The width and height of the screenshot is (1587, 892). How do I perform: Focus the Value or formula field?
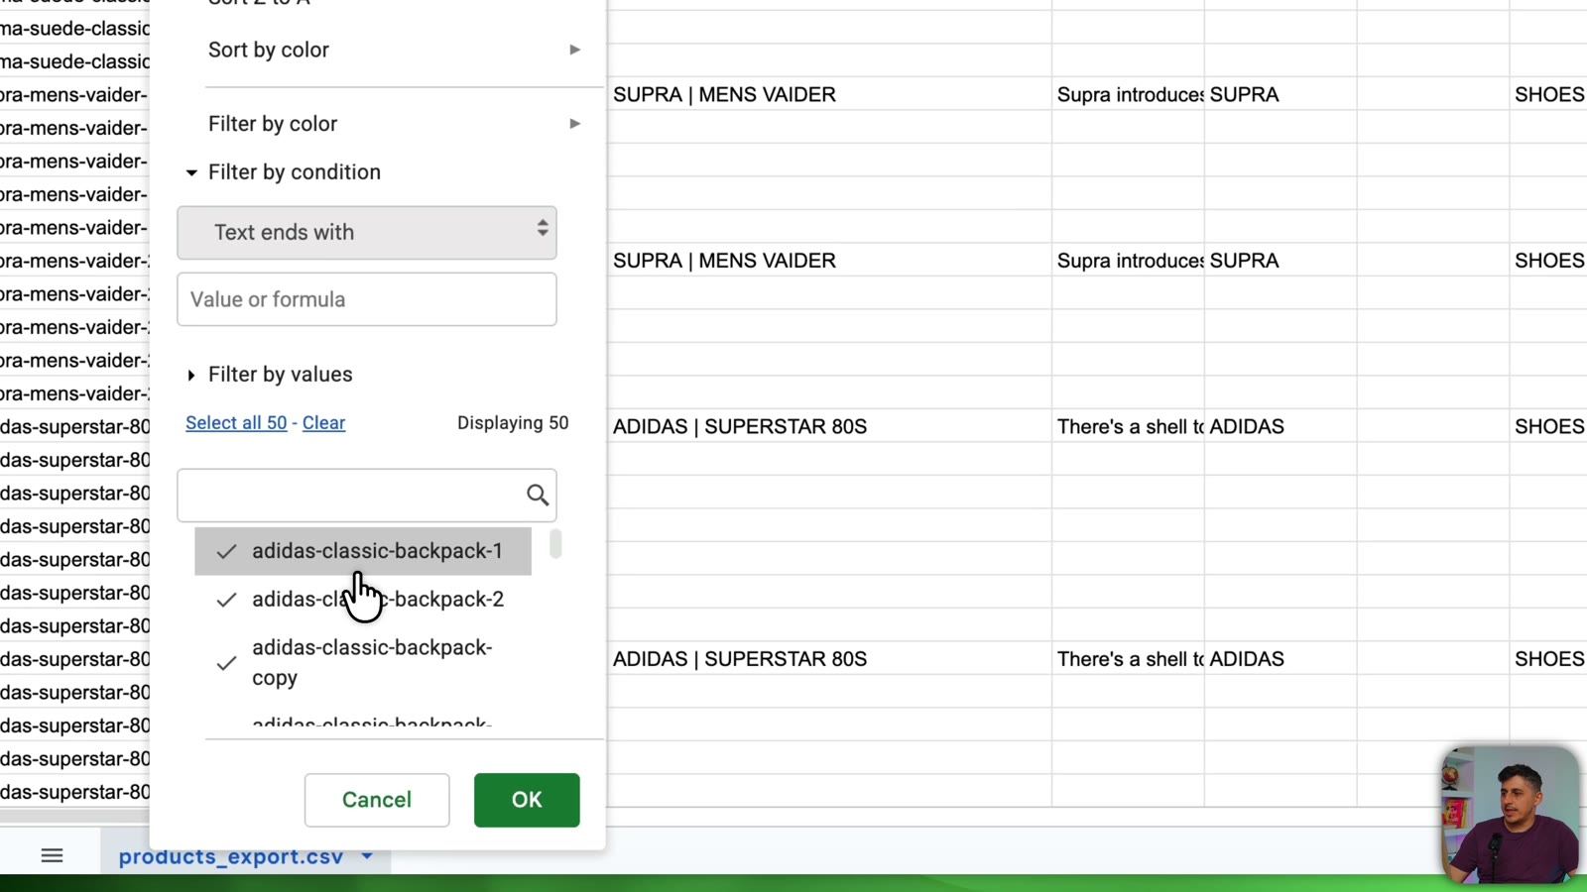click(367, 299)
